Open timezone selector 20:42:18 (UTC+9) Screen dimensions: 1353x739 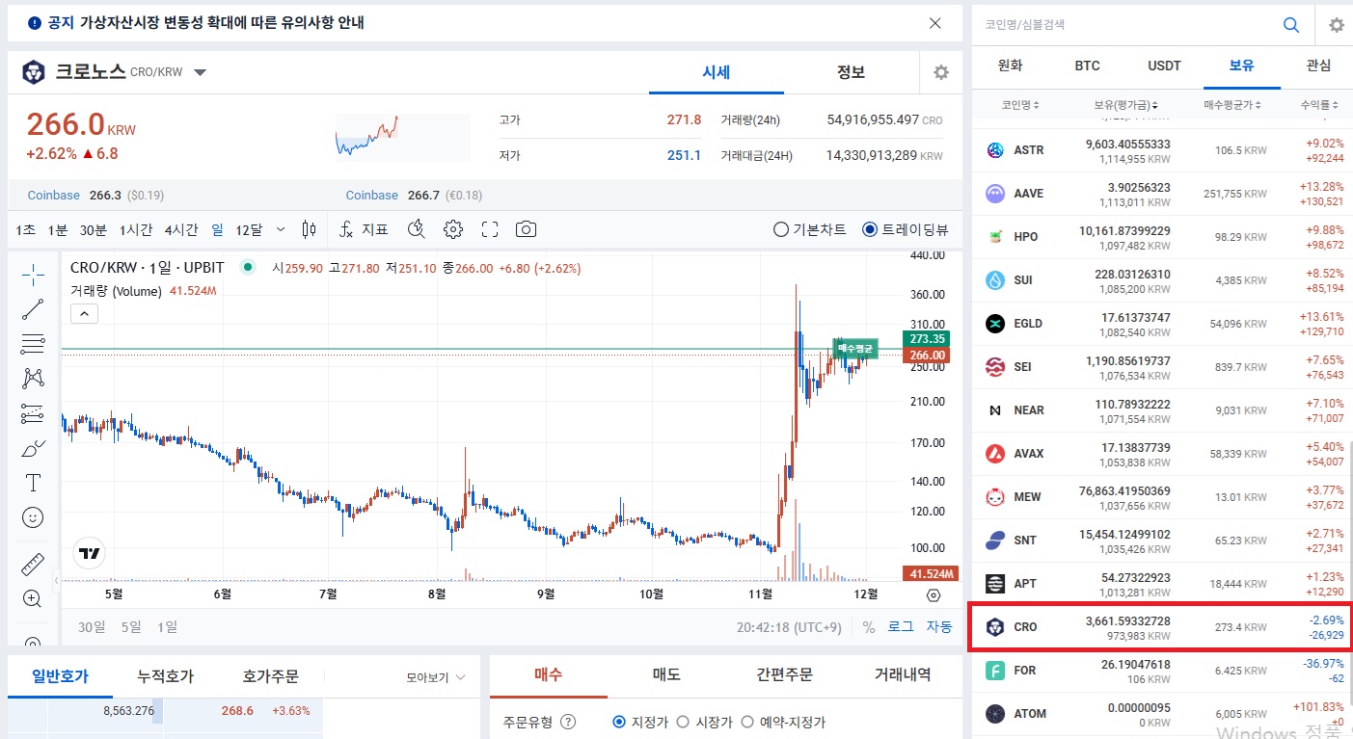coord(789,627)
